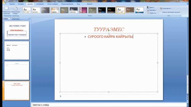The image size is (191, 107).
Task: Show the Слайды pane tab
Action: (x=5, y=19)
